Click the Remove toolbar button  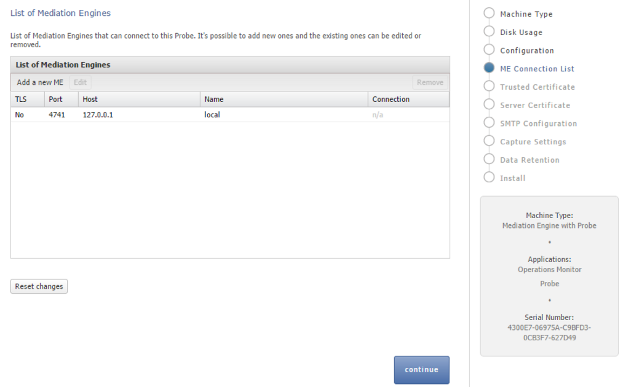click(430, 82)
